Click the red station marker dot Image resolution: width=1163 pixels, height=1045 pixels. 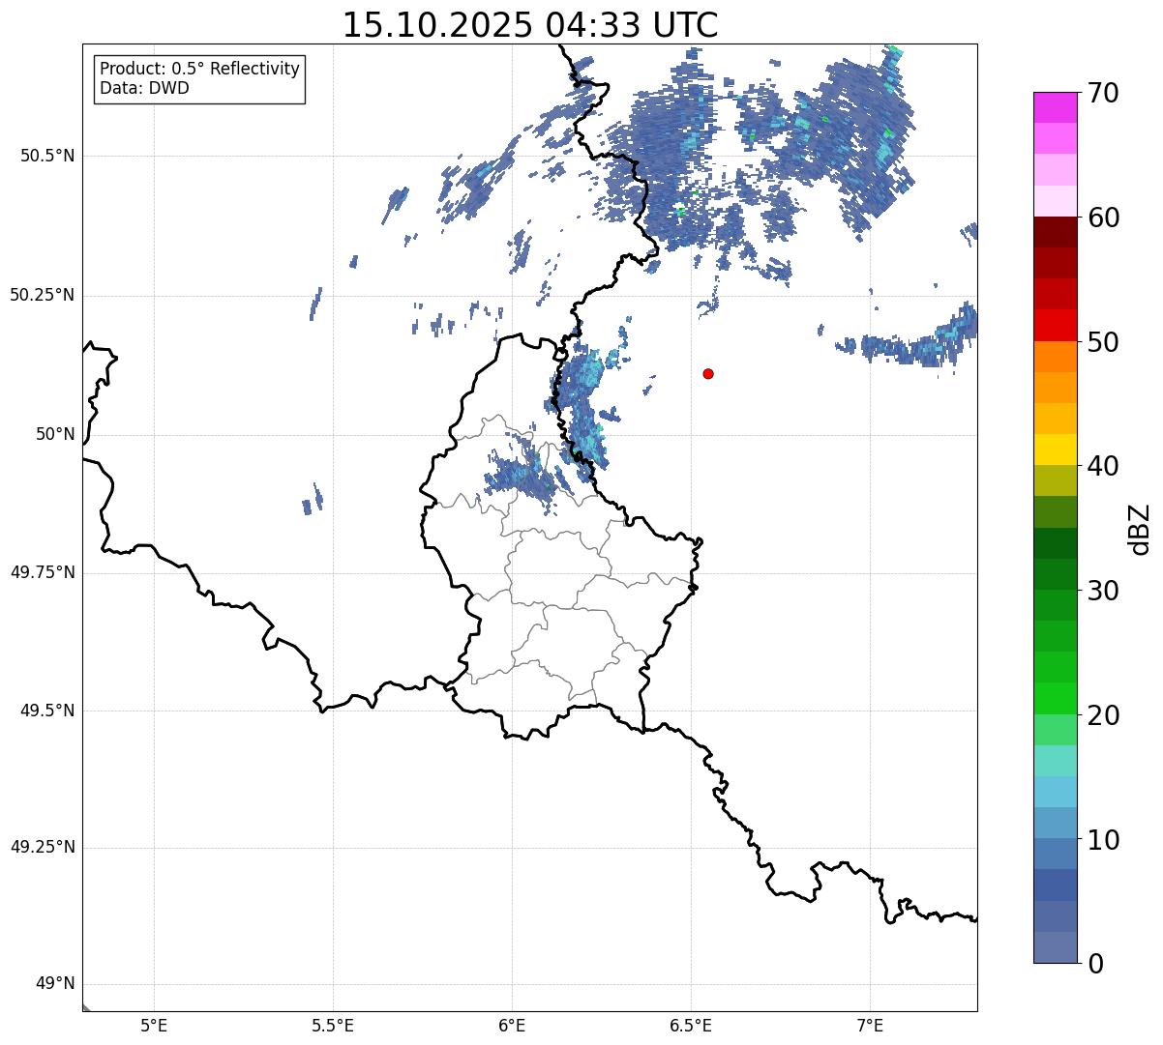(708, 373)
